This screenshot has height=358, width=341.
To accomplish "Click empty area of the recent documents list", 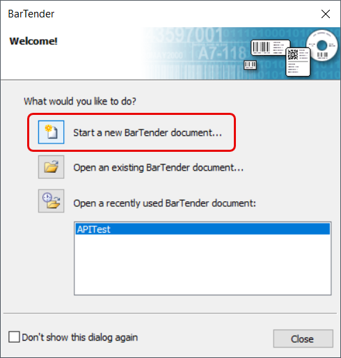I will pos(203,265).
